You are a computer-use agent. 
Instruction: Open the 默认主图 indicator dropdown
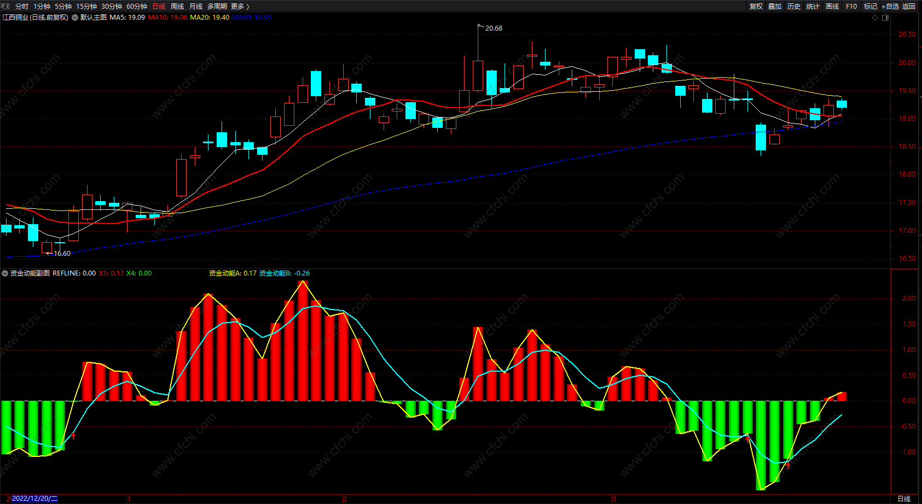(75, 17)
